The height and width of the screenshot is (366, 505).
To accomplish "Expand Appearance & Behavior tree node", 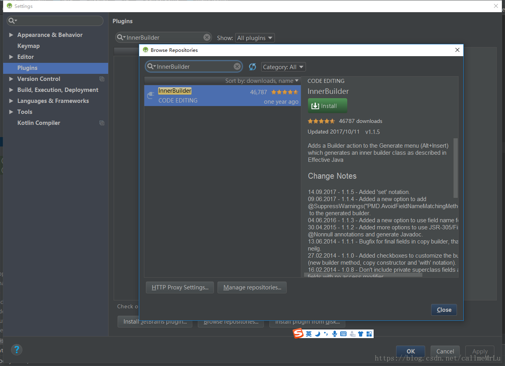I will click(x=11, y=35).
